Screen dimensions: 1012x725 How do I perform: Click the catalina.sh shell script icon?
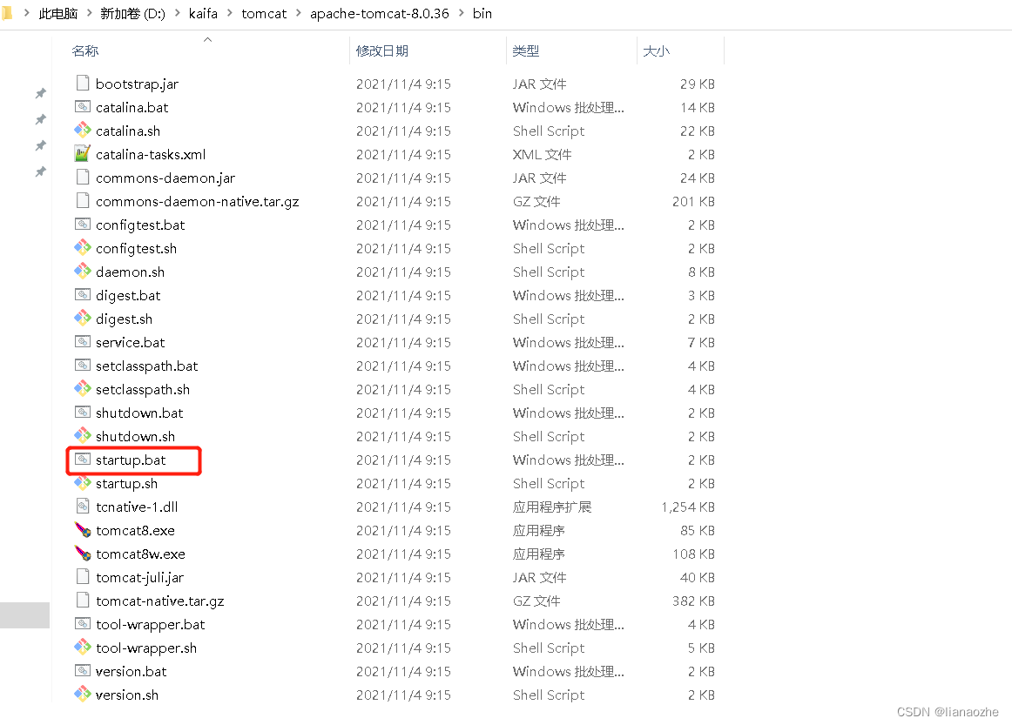83,130
